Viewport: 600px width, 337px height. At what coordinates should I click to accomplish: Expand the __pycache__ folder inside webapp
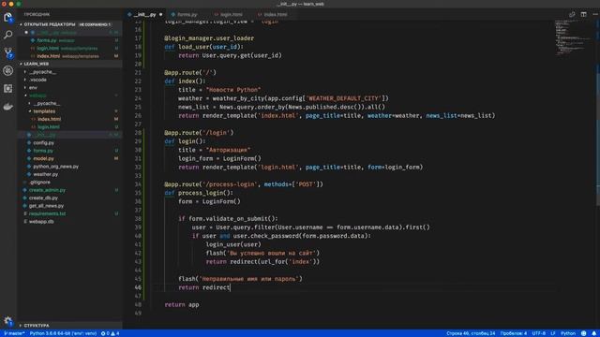click(46, 104)
